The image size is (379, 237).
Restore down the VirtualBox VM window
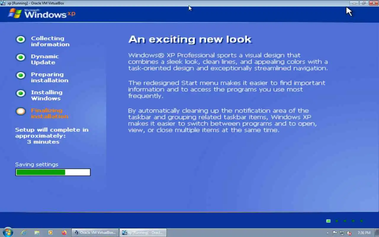tap(363, 3)
